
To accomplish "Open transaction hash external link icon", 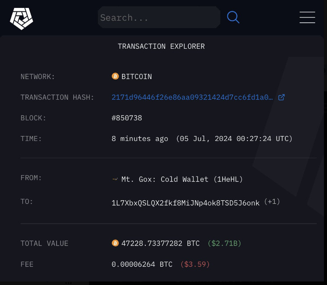I will click(x=282, y=97).
